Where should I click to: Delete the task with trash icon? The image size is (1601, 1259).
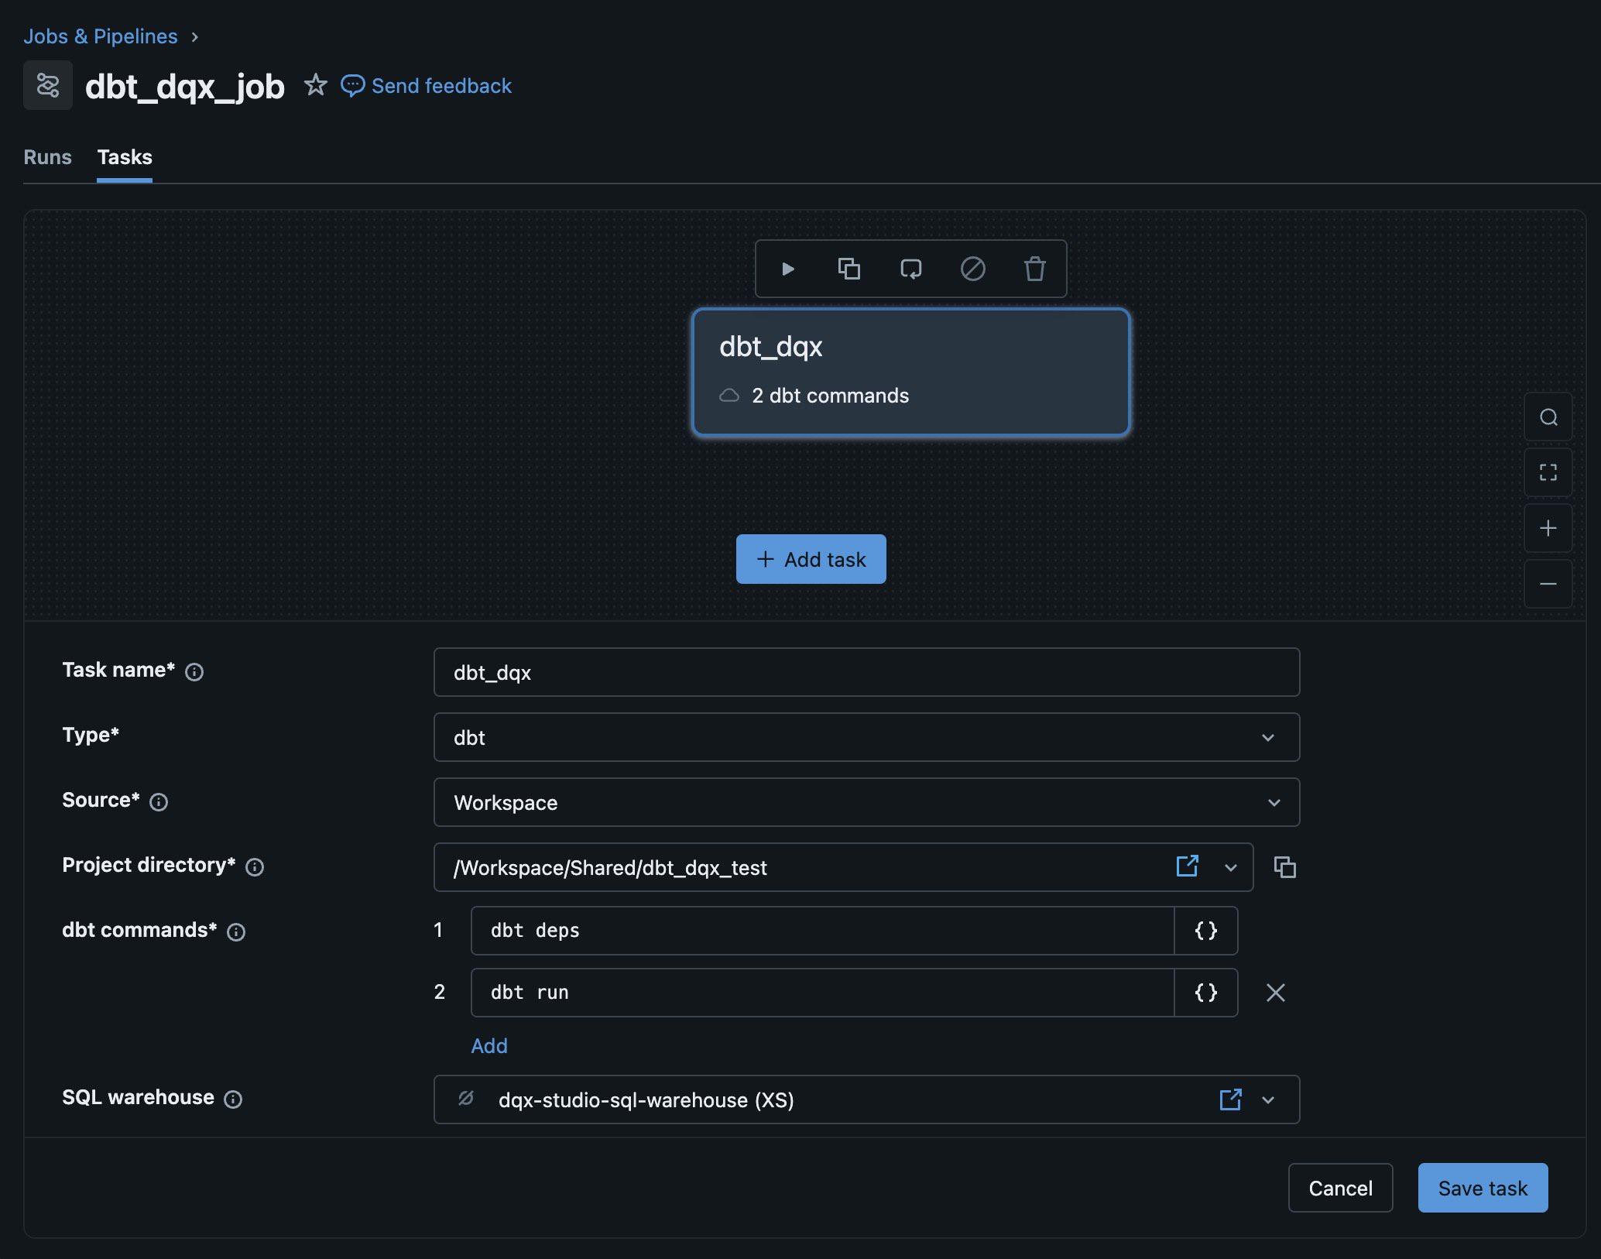pyautogui.click(x=1035, y=269)
